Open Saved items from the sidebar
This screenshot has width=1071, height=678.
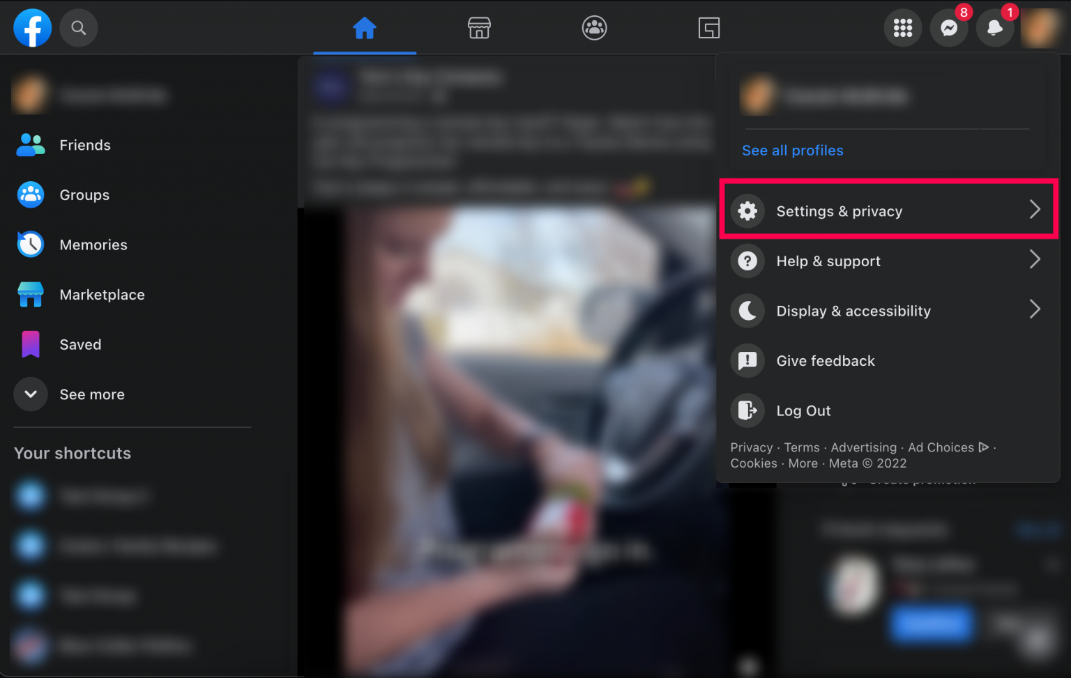[80, 344]
